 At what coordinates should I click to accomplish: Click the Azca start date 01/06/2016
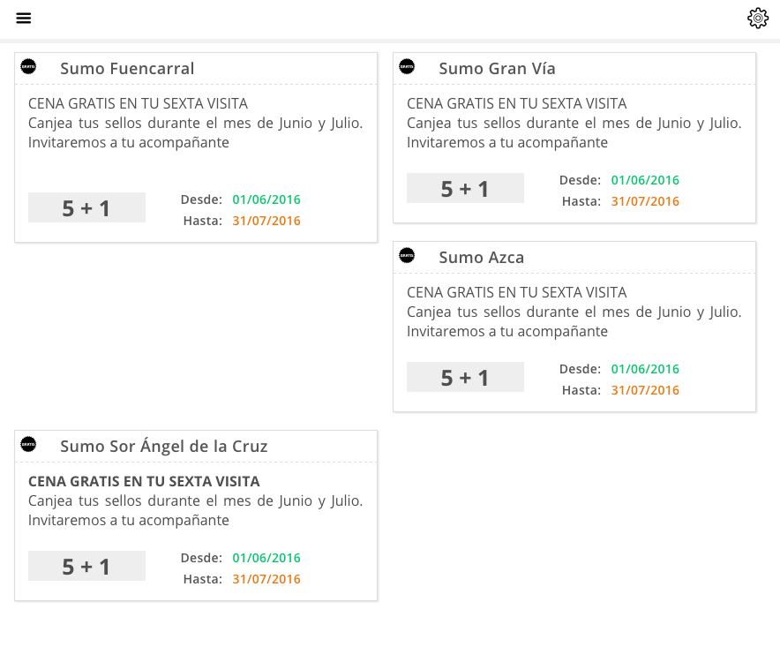645,369
